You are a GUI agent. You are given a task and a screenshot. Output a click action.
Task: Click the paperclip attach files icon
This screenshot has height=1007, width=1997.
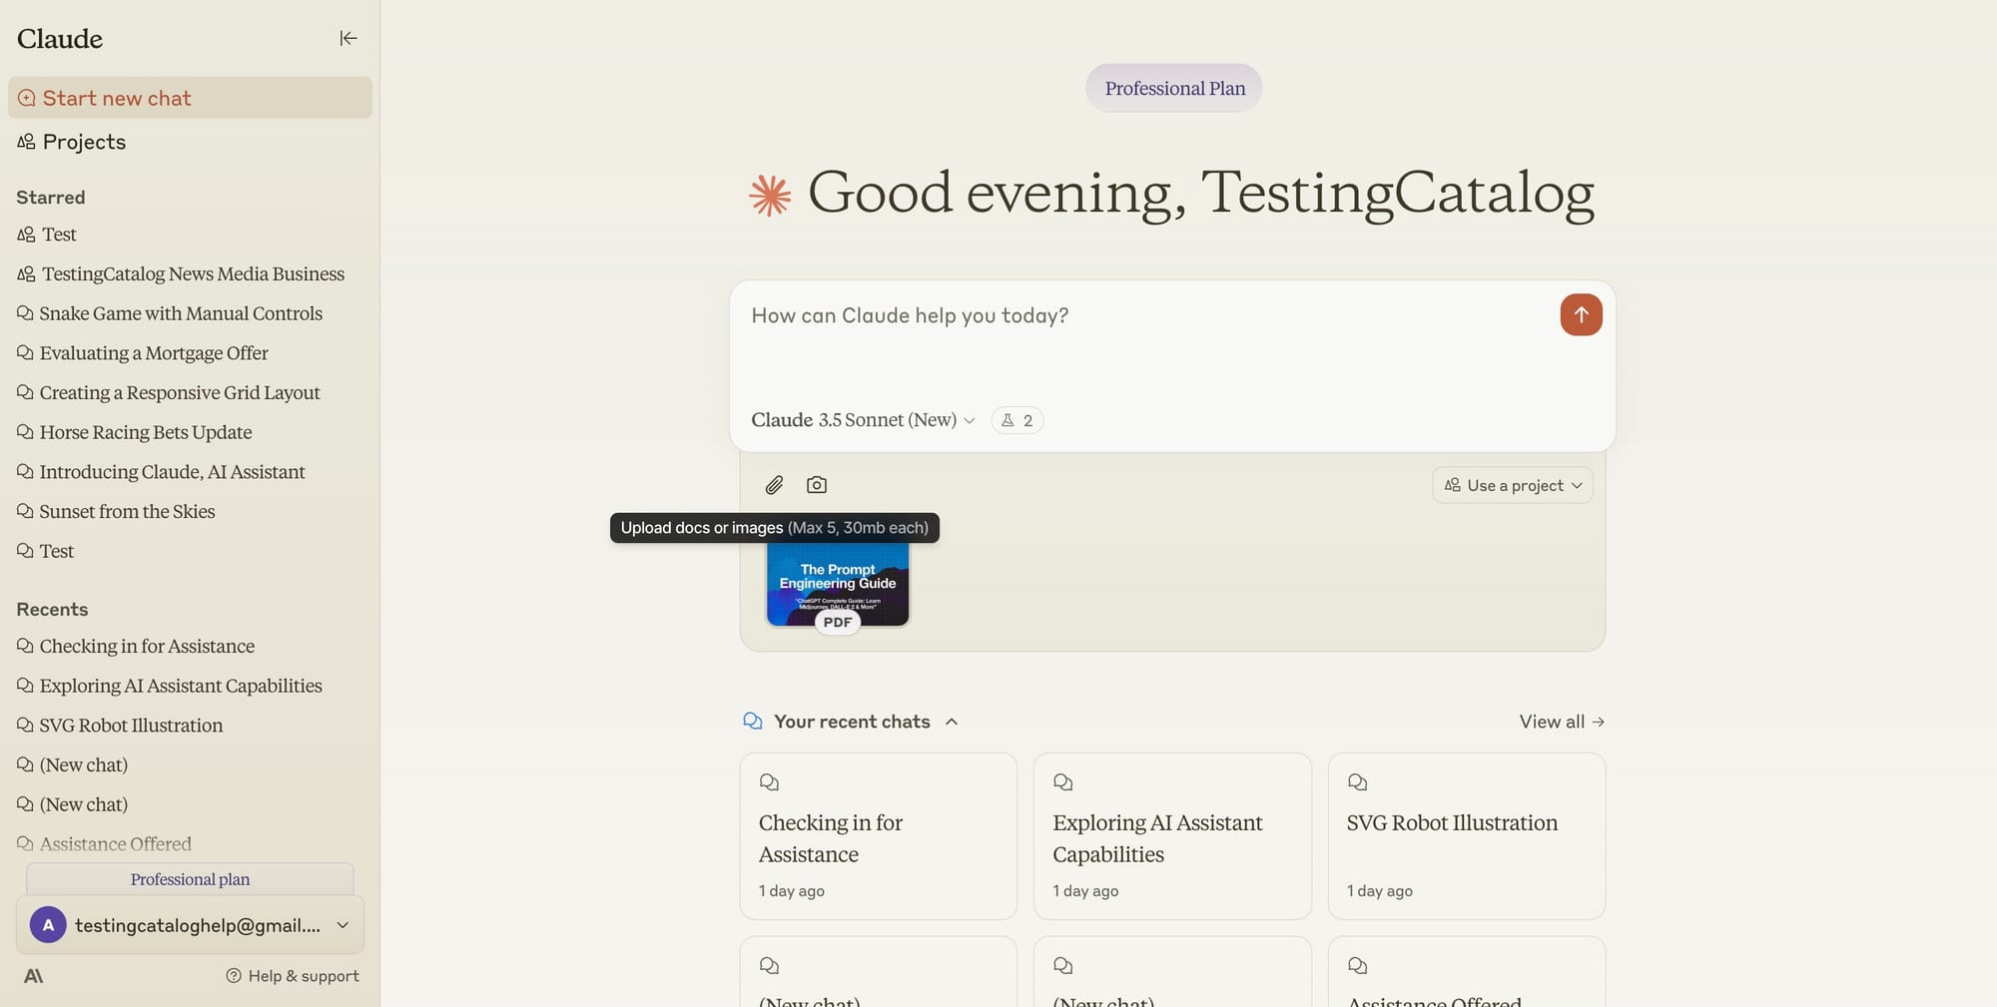[x=774, y=485]
